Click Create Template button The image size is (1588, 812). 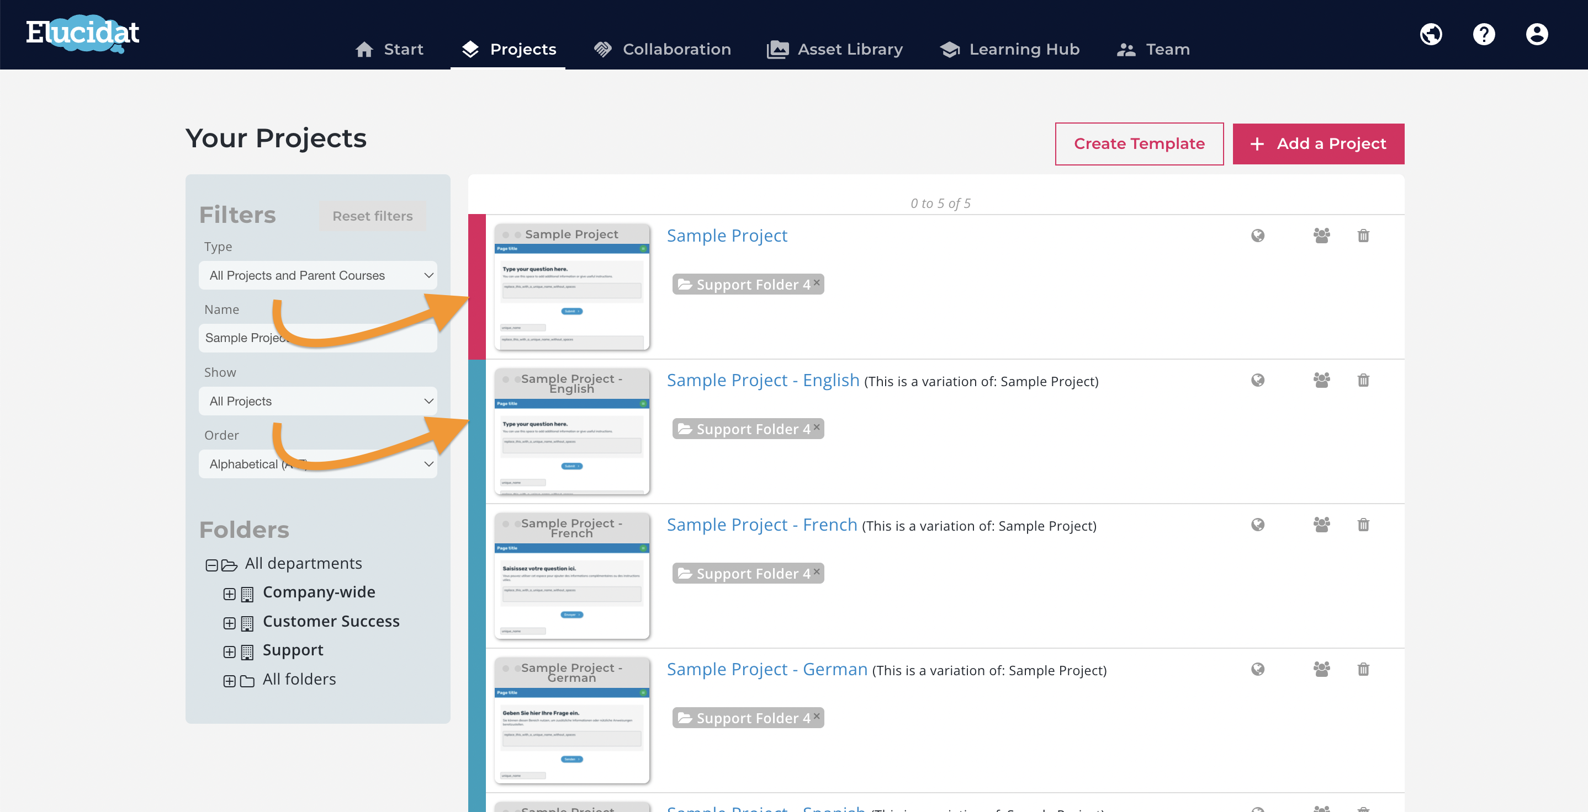coord(1139,143)
